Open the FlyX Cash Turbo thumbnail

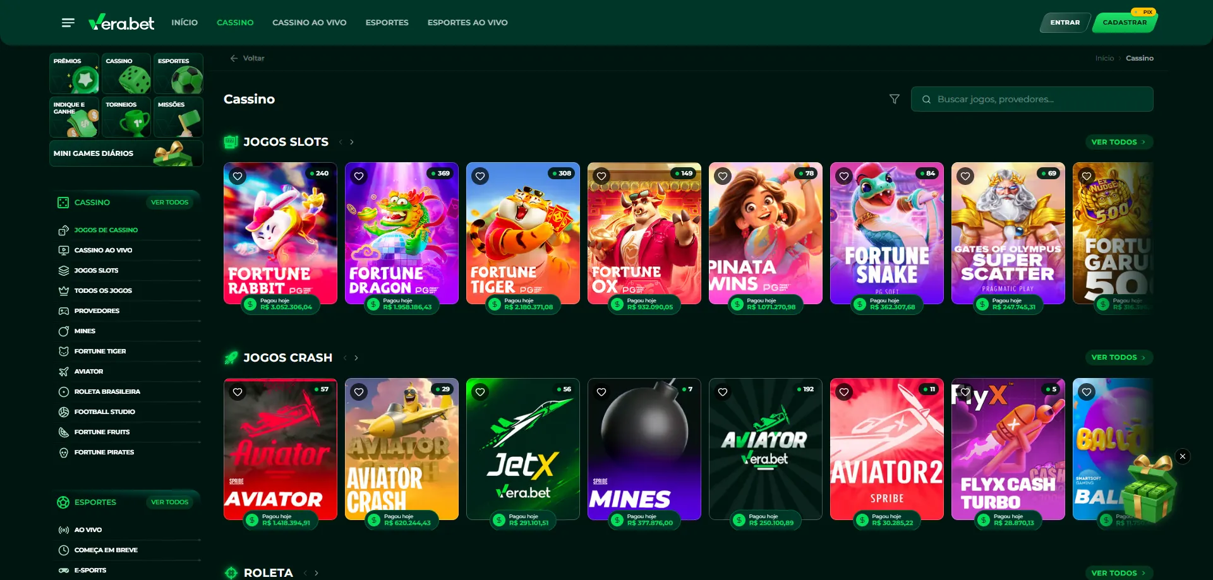pyautogui.click(x=1008, y=449)
